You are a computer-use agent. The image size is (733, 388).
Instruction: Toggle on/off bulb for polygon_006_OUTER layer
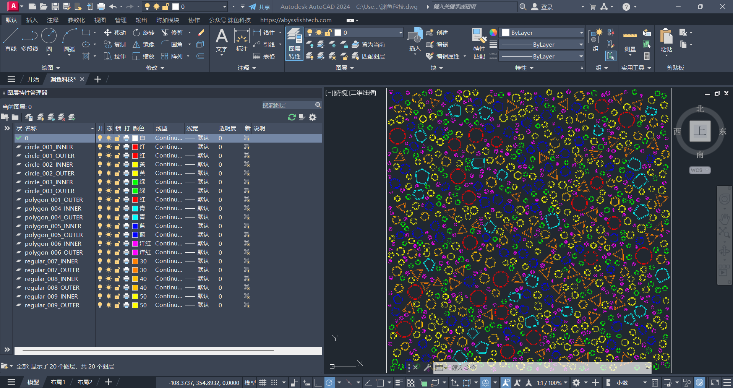point(100,252)
